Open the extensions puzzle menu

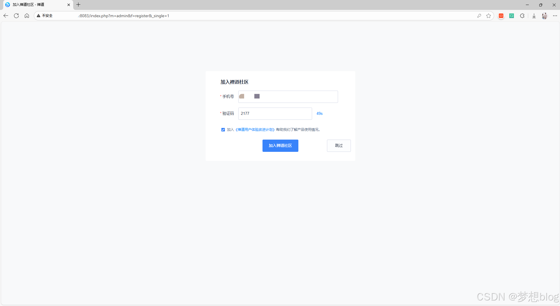[522, 16]
